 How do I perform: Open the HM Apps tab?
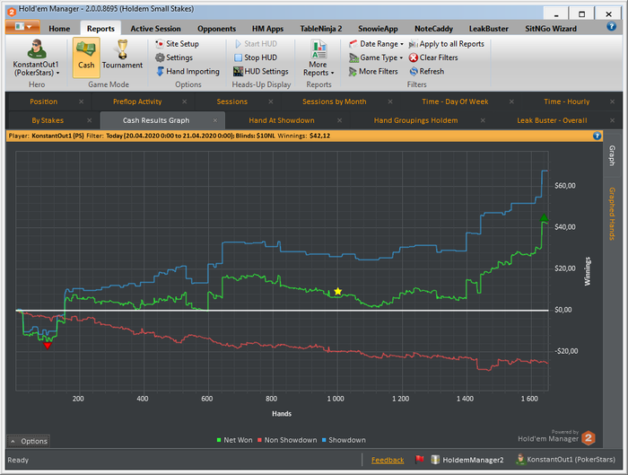coord(267,29)
